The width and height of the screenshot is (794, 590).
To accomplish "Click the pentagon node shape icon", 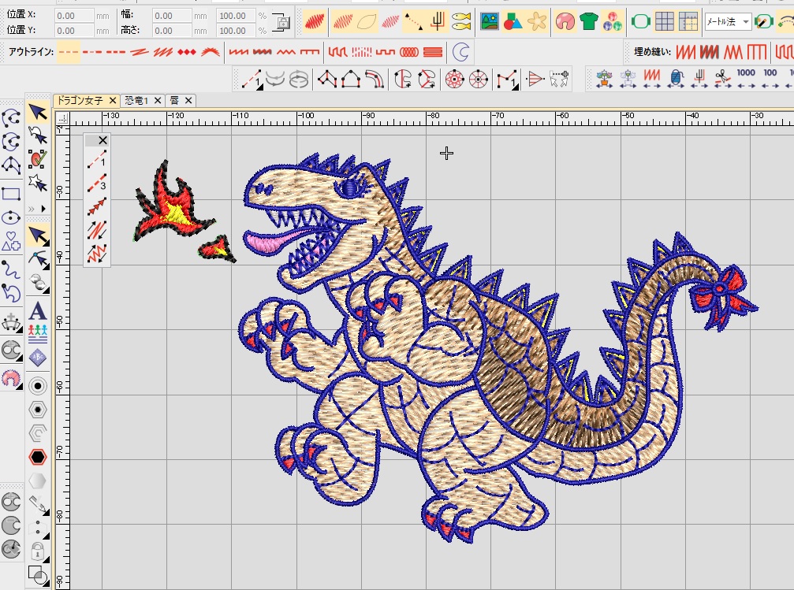I will tap(351, 80).
